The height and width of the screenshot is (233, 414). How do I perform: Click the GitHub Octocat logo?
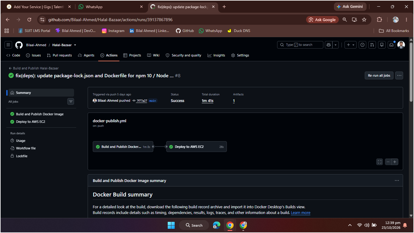(x=19, y=45)
